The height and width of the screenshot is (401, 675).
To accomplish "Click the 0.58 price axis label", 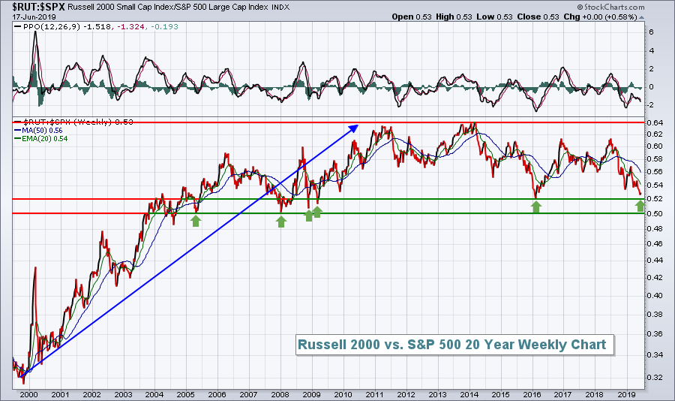I will (655, 158).
